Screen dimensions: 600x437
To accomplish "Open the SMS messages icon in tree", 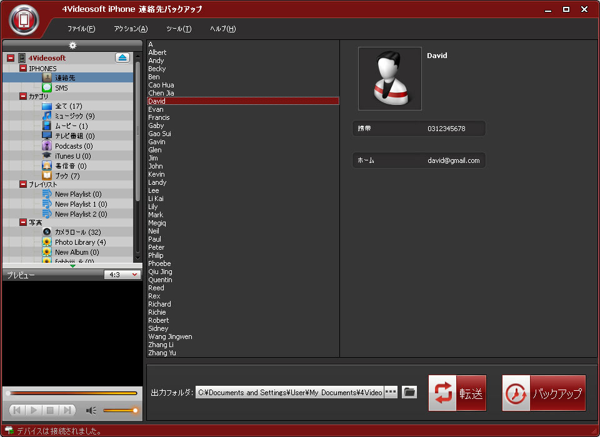I will [47, 88].
